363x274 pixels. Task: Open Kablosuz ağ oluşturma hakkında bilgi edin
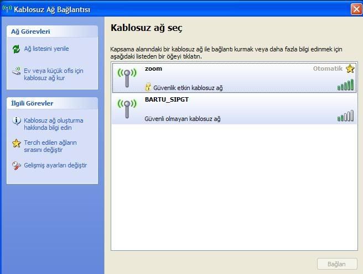tap(54, 124)
